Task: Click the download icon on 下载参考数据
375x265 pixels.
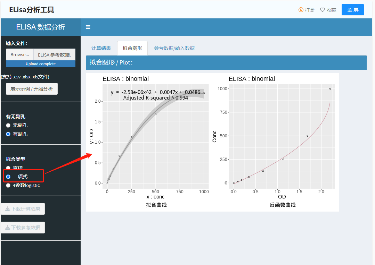Action: (8, 228)
